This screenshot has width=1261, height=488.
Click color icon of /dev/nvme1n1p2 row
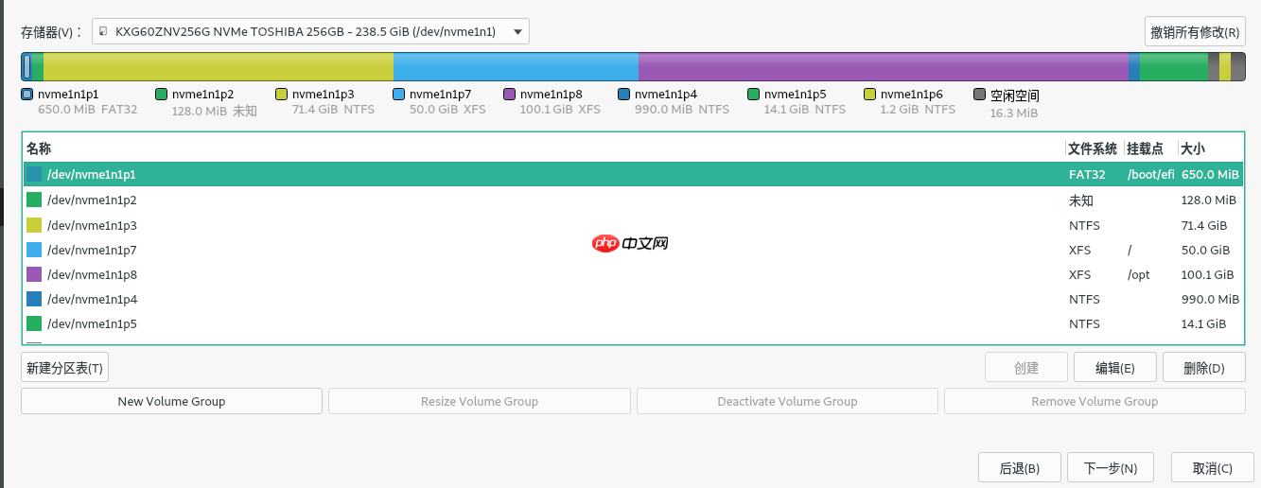click(x=34, y=200)
